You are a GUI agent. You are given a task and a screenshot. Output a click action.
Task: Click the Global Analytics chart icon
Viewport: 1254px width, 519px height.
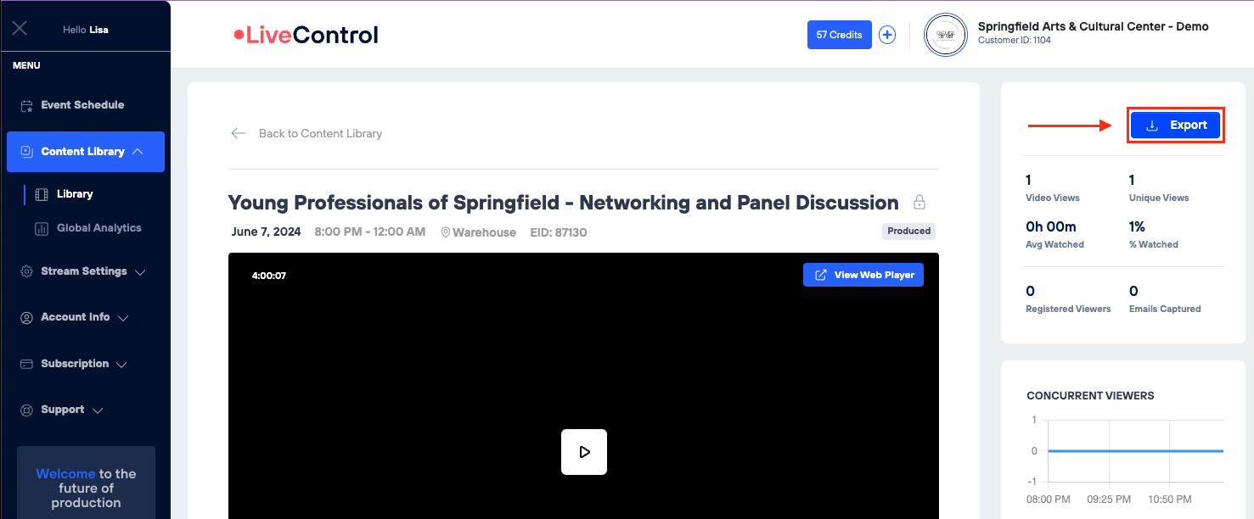(x=42, y=228)
